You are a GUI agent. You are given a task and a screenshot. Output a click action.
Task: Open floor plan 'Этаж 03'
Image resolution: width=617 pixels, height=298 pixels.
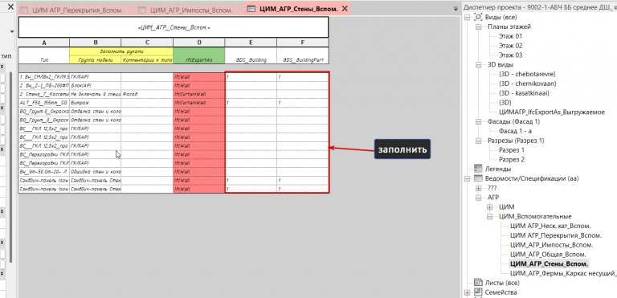pos(510,55)
